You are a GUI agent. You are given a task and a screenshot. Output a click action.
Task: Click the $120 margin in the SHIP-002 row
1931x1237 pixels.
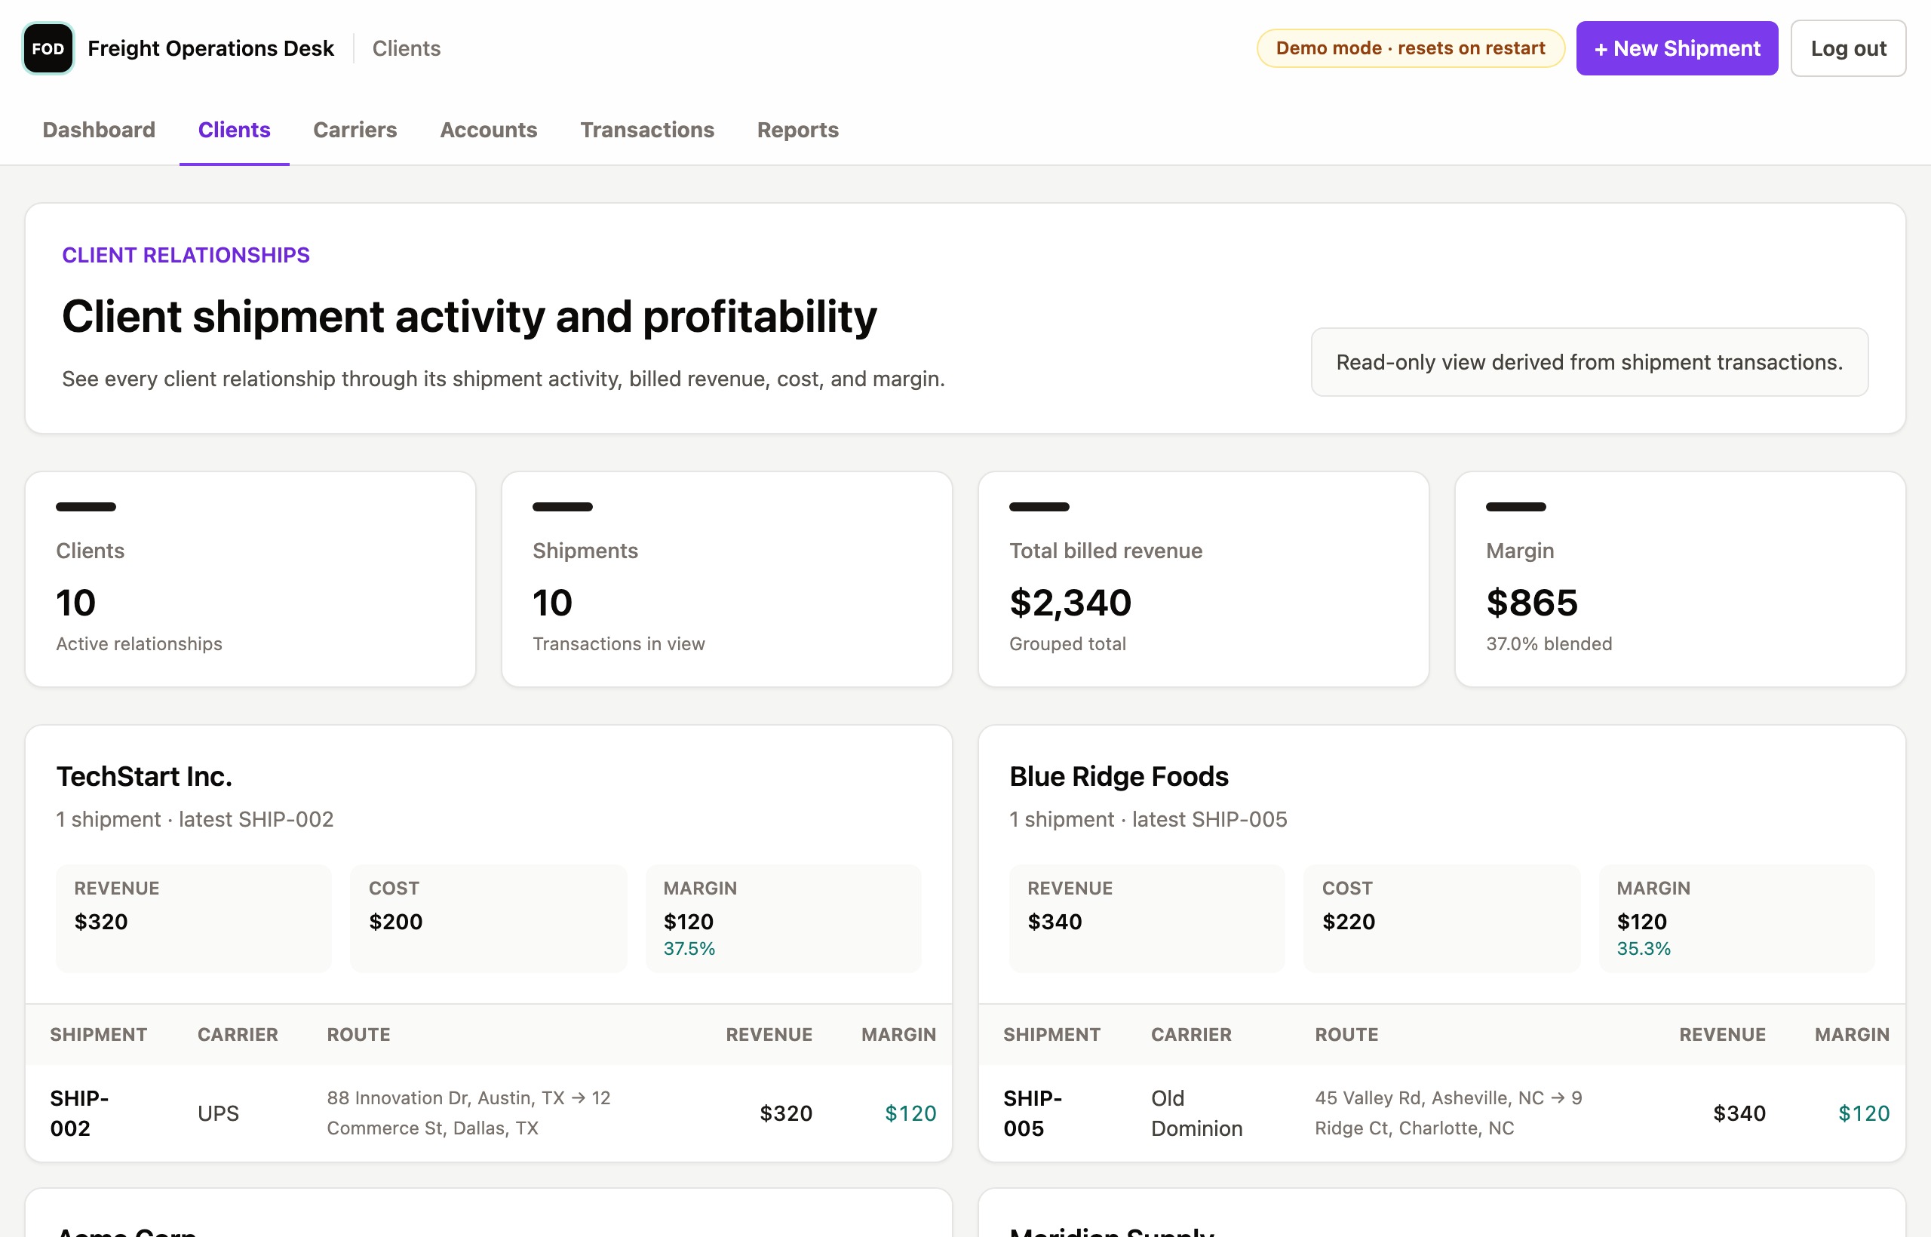(x=910, y=1113)
